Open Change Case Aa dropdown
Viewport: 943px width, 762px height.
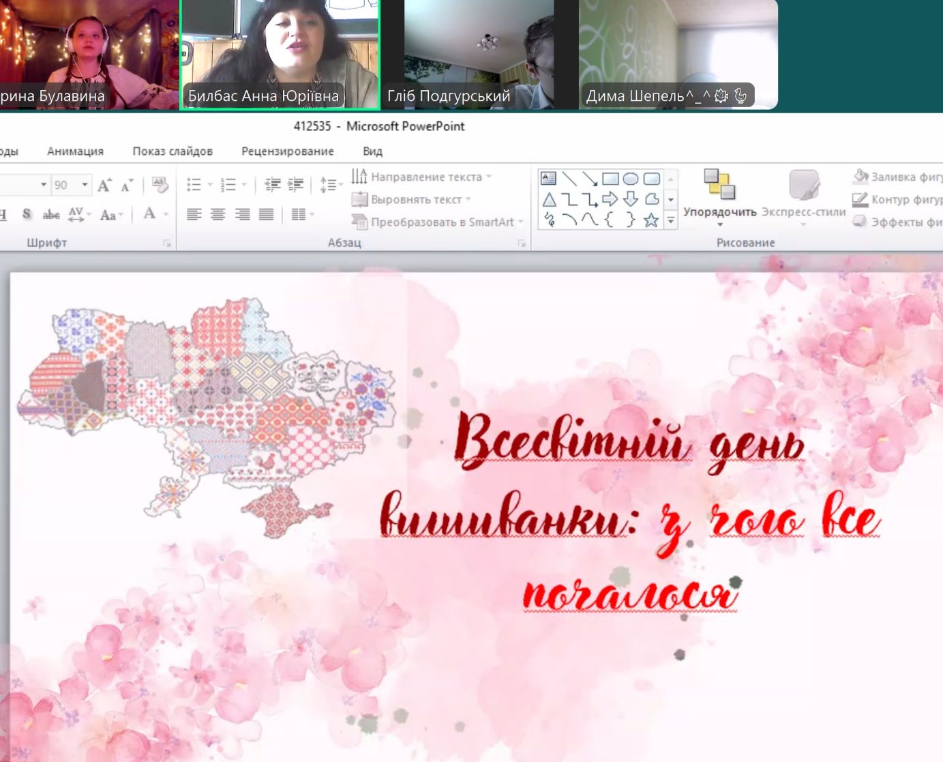[110, 214]
